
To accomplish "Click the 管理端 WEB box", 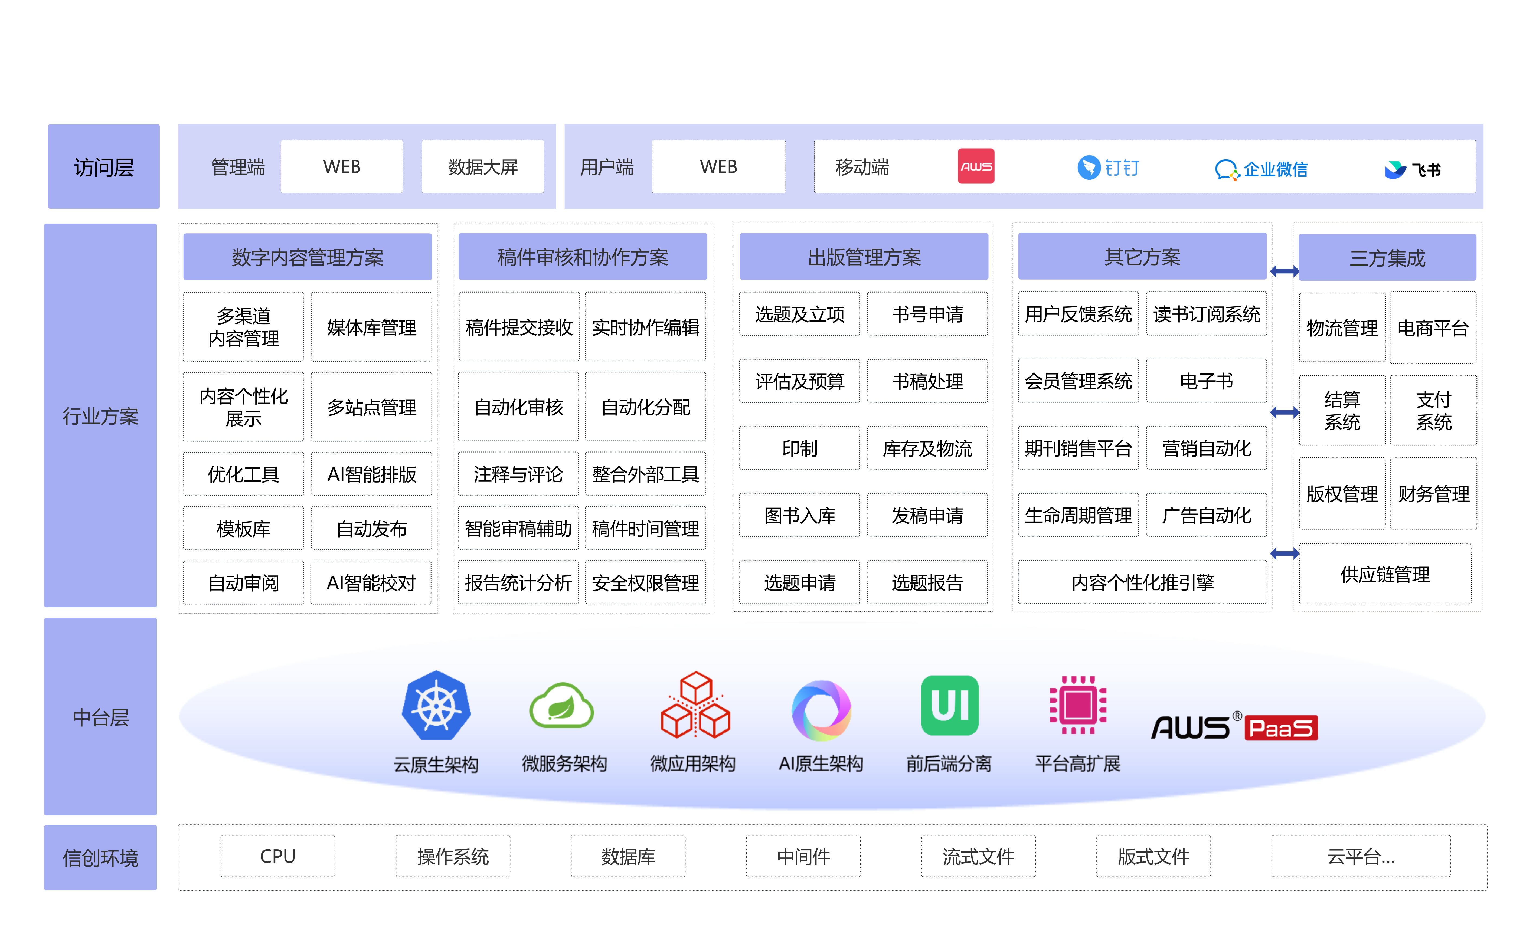I will 342,166.
